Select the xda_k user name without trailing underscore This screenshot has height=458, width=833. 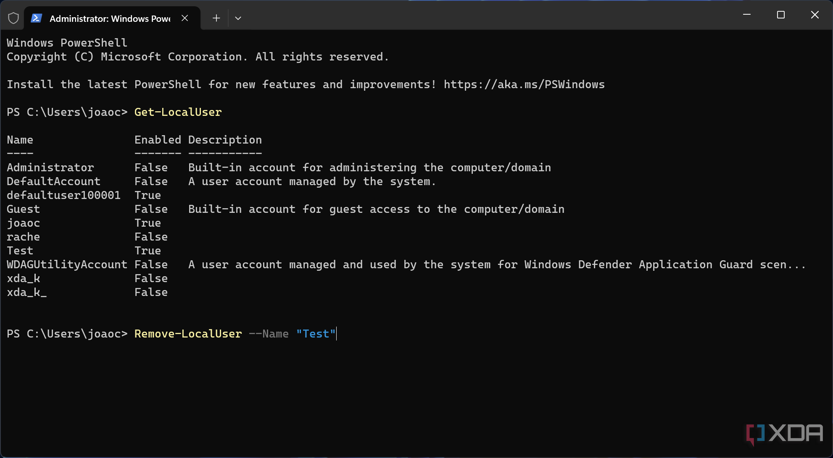(23, 278)
